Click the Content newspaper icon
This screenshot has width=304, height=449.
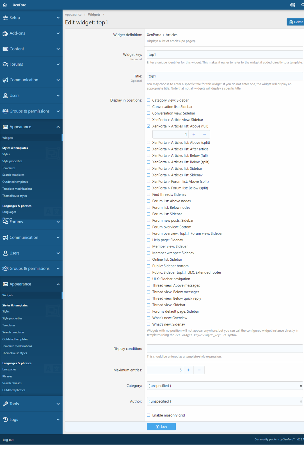(x=5, y=49)
